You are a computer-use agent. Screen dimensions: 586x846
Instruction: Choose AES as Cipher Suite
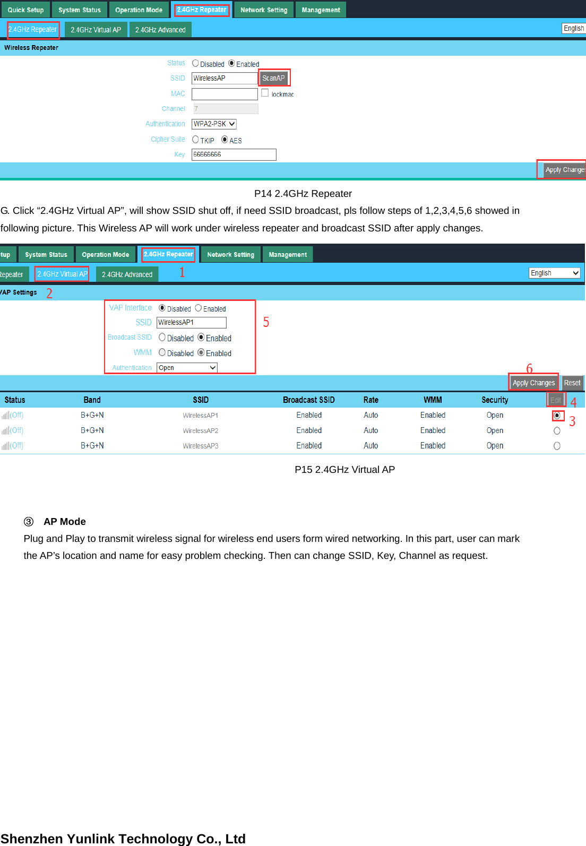click(225, 140)
